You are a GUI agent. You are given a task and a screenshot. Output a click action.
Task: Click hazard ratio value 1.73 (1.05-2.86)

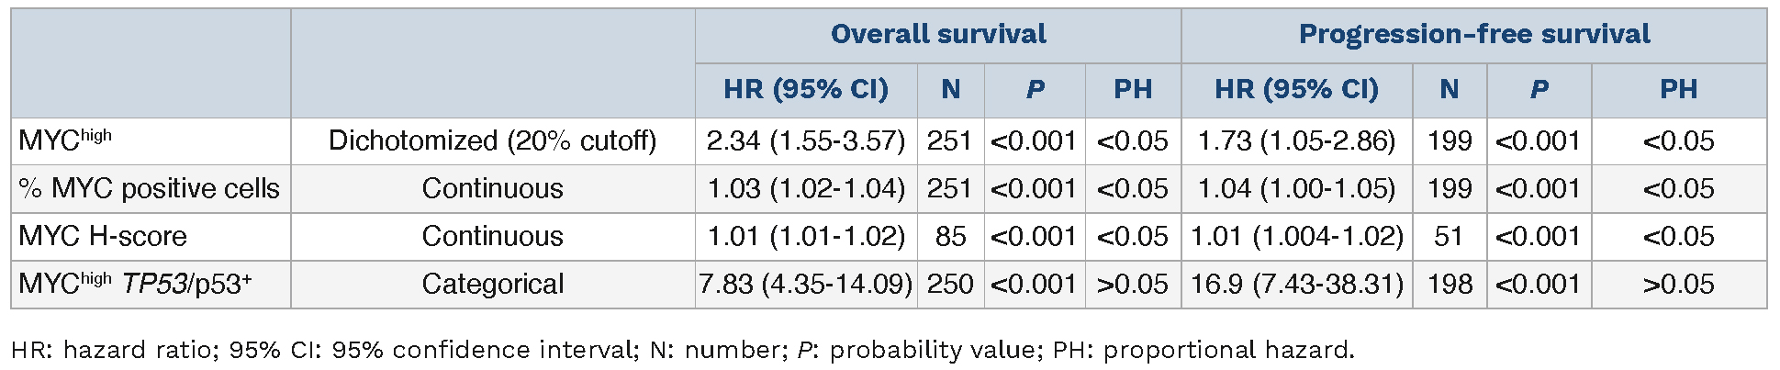coord(1296,141)
